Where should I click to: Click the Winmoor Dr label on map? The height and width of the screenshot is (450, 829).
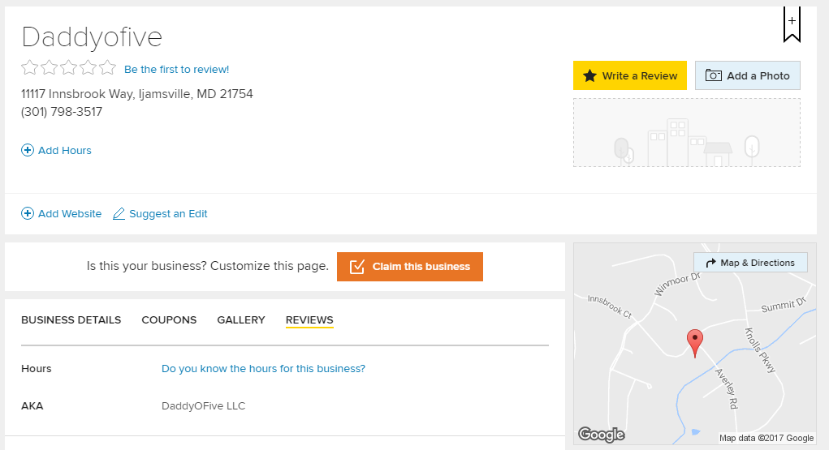pos(677,284)
